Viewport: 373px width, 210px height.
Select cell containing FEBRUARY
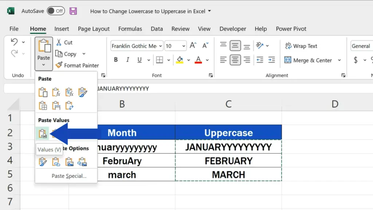coord(228,161)
